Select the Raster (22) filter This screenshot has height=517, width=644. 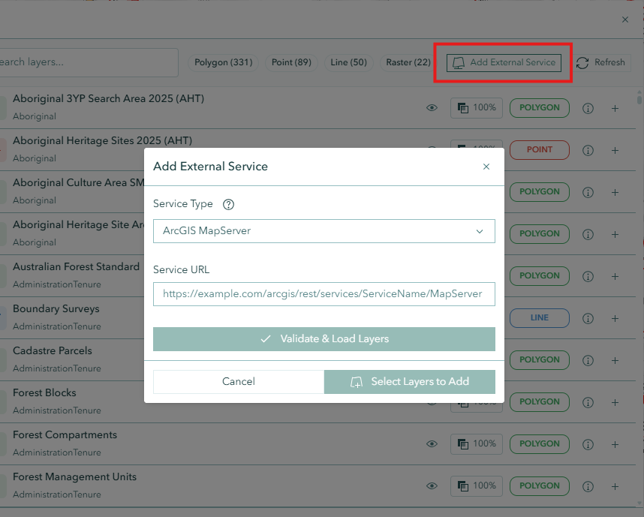click(x=408, y=62)
